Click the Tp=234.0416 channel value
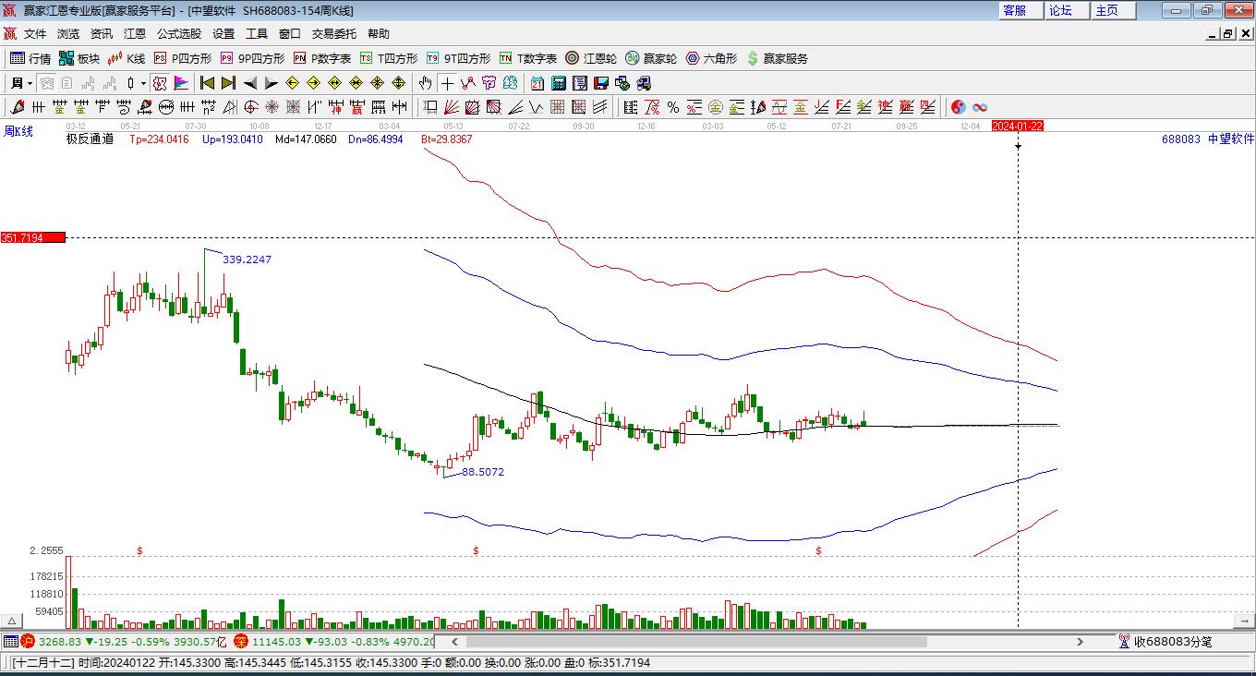Viewport: 1256px width, 676px height. tap(159, 139)
